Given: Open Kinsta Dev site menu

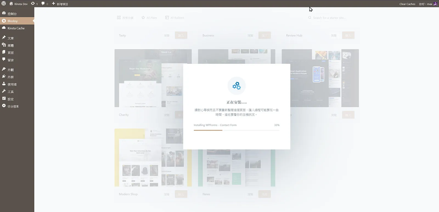Looking at the screenshot, I should click(x=19, y=4).
